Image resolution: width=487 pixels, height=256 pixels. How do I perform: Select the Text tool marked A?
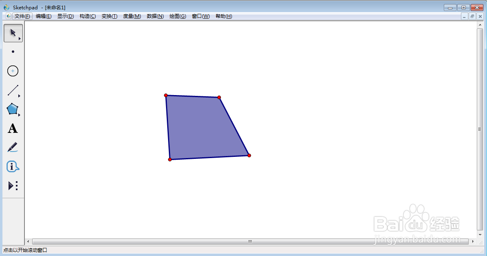point(13,128)
